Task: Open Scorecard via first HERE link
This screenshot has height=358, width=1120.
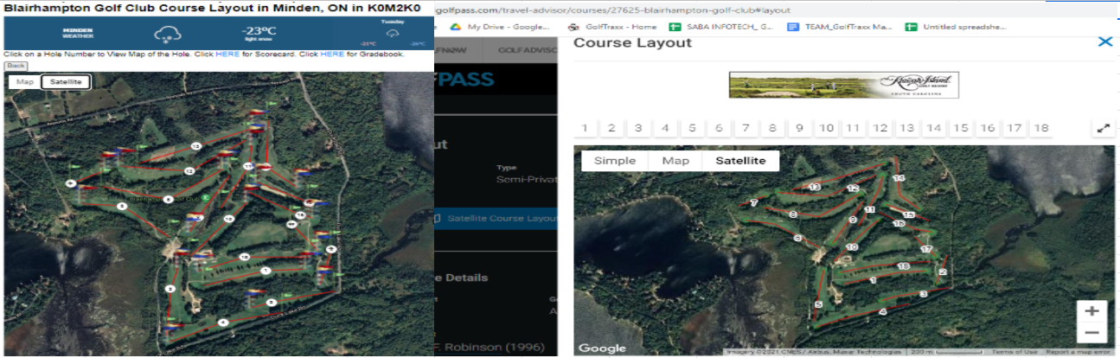Action: [227, 54]
